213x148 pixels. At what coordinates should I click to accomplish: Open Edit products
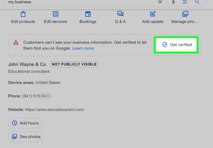click(23, 18)
